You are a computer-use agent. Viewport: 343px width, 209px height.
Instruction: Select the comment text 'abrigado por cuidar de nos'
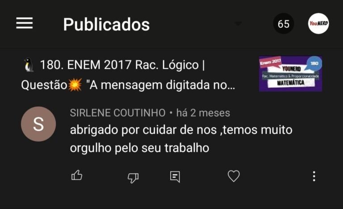tap(143, 130)
